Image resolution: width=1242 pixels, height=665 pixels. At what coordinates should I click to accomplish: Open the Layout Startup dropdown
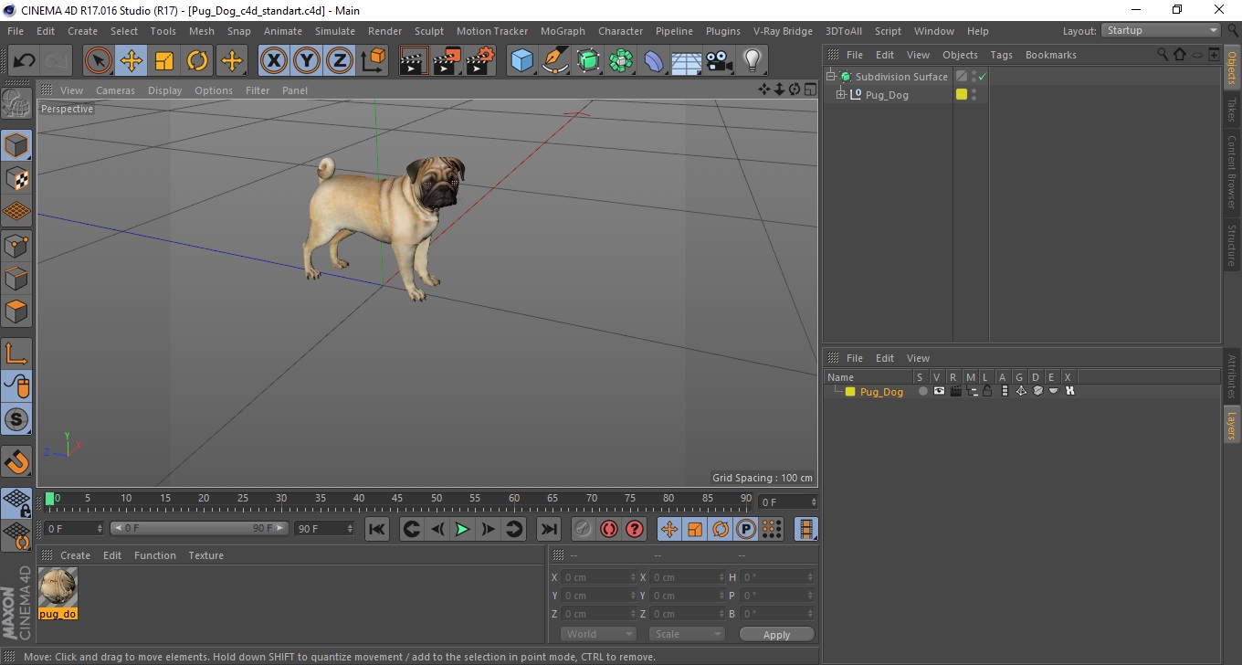click(1162, 30)
